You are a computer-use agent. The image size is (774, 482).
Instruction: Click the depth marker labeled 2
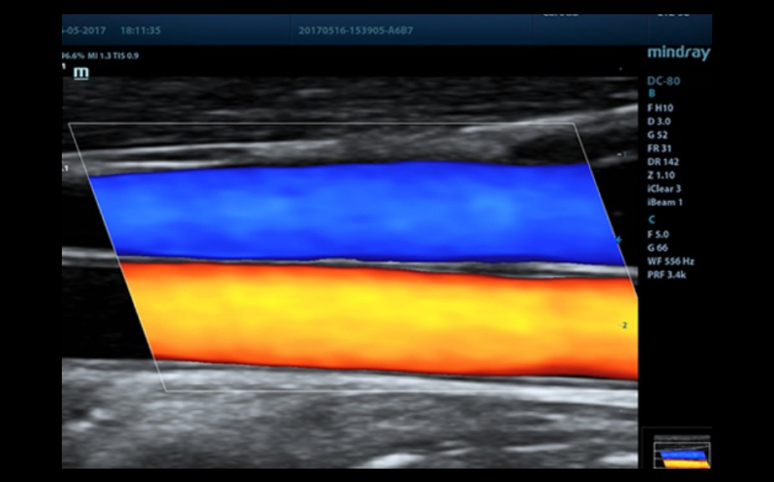623,325
